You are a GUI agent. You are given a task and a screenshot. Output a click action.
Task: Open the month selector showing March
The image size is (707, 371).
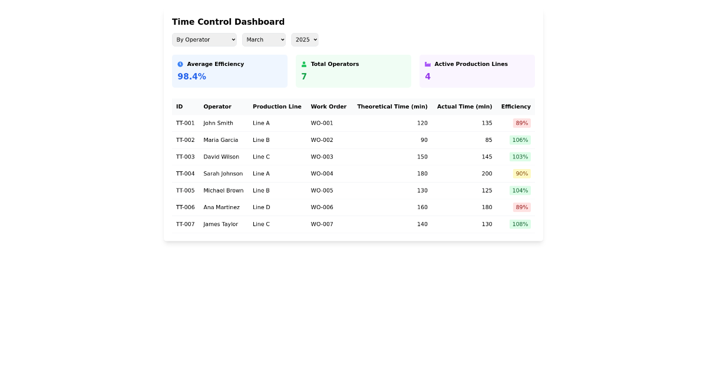point(263,39)
